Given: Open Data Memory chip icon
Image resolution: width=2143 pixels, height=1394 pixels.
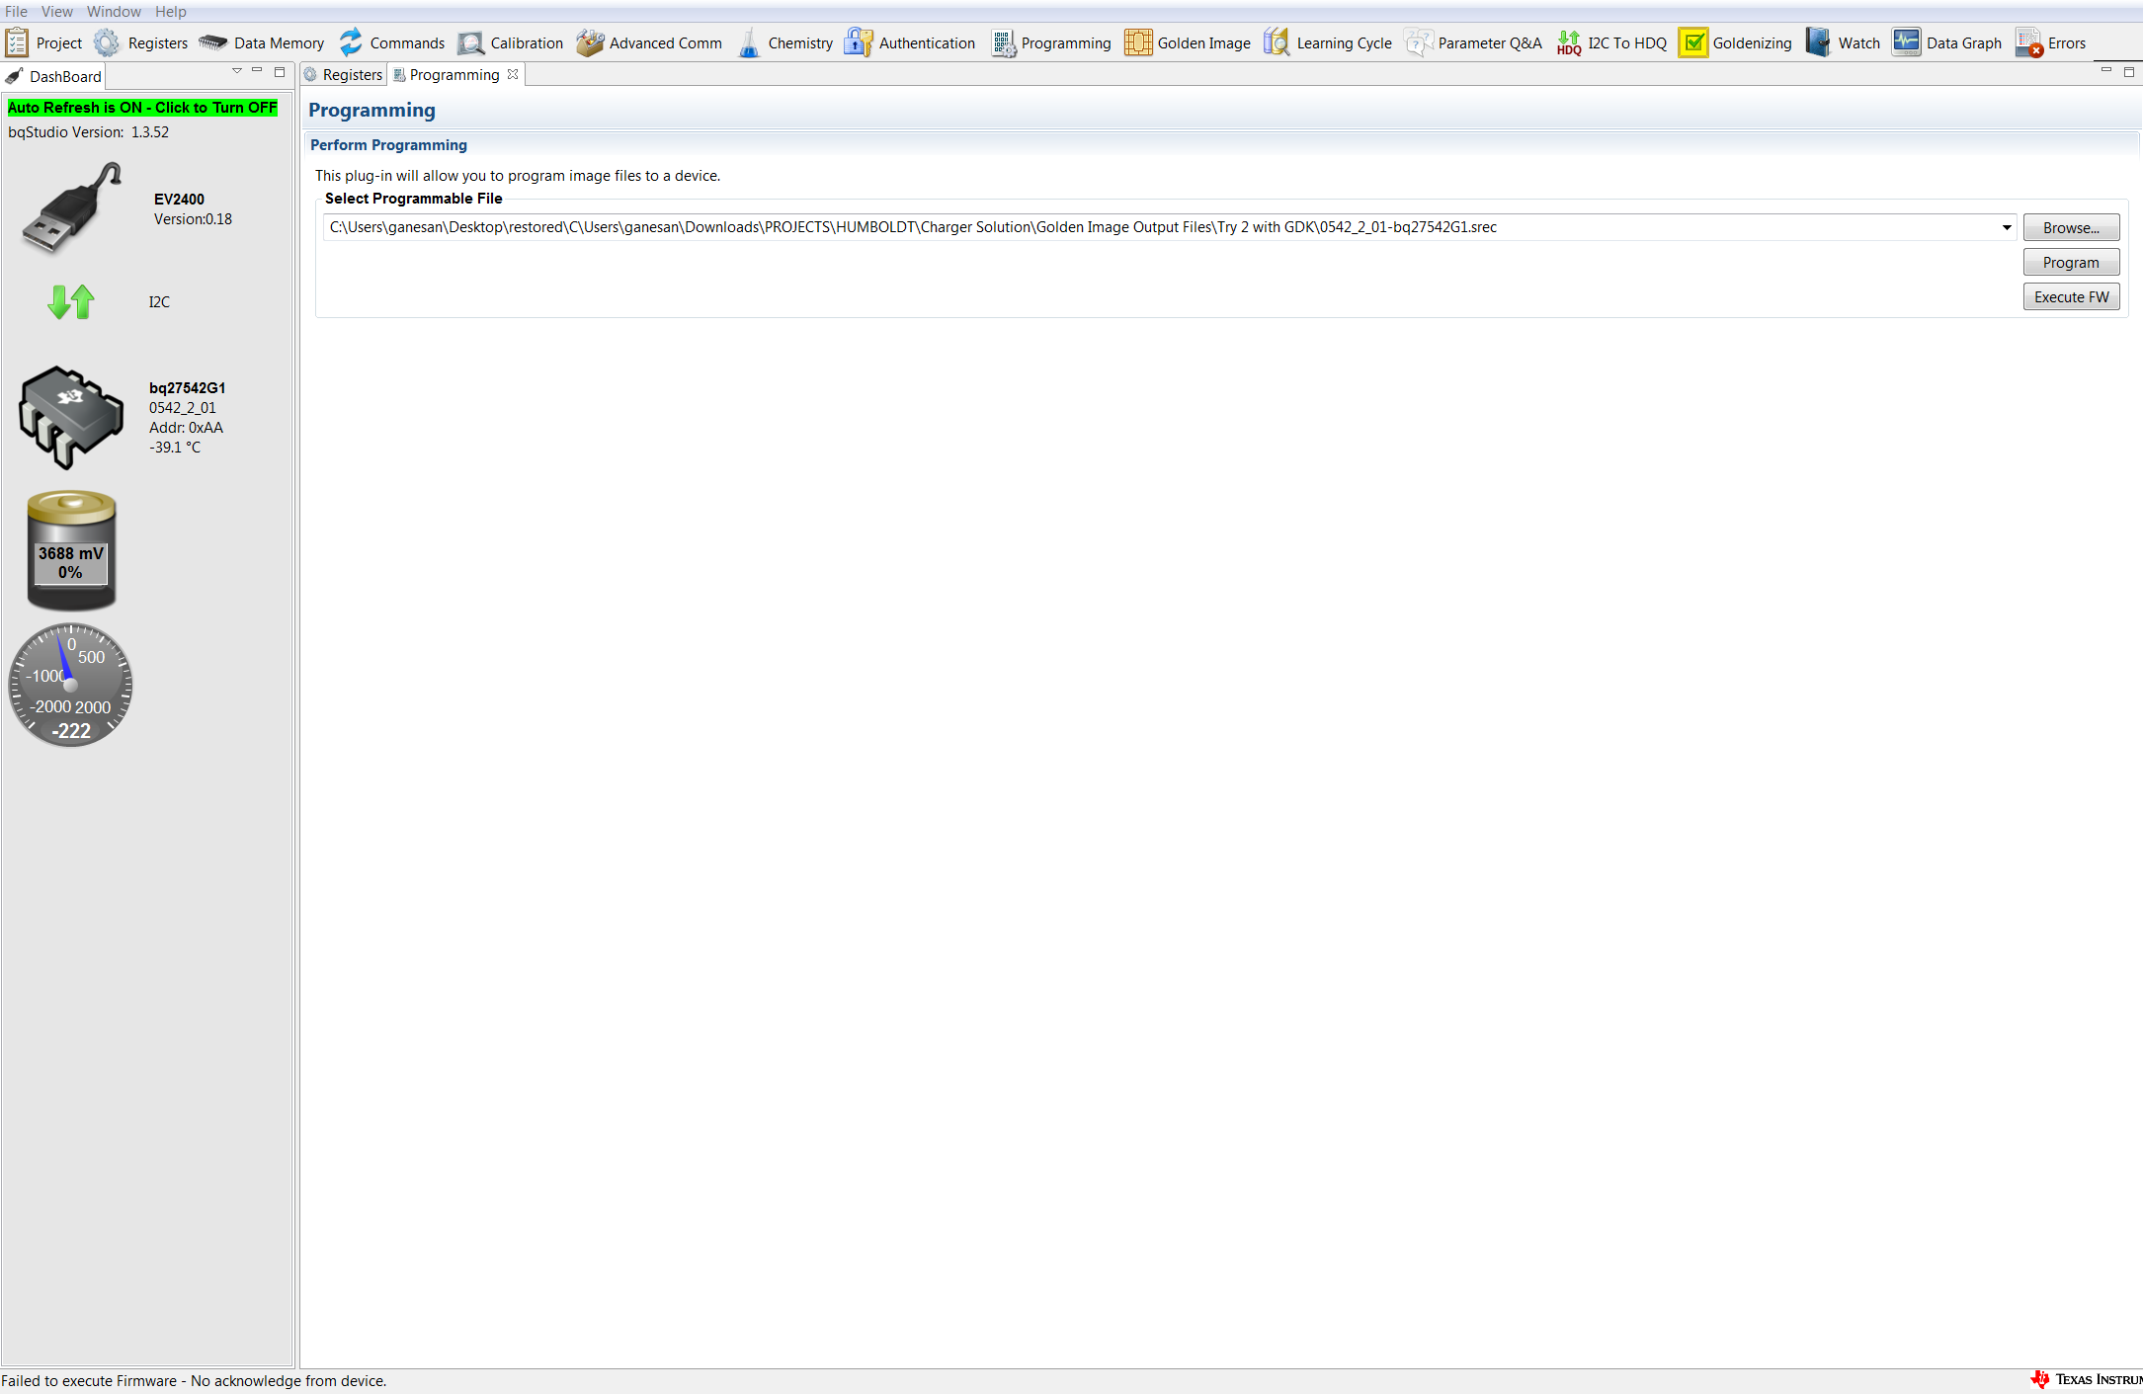Looking at the screenshot, I should tap(212, 42).
